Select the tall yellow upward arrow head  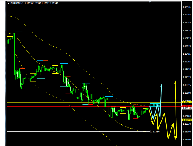[x=175, y=81]
